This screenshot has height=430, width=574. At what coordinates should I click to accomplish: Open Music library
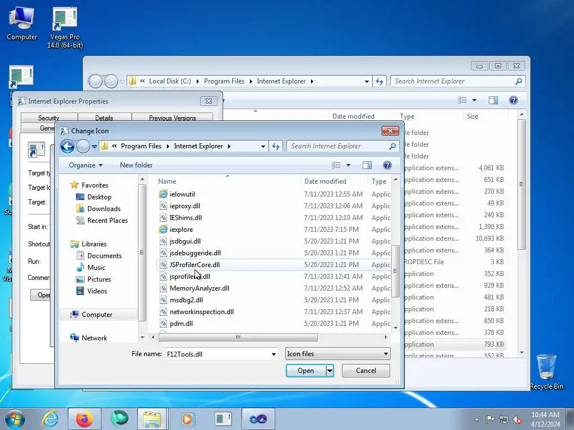coord(96,267)
